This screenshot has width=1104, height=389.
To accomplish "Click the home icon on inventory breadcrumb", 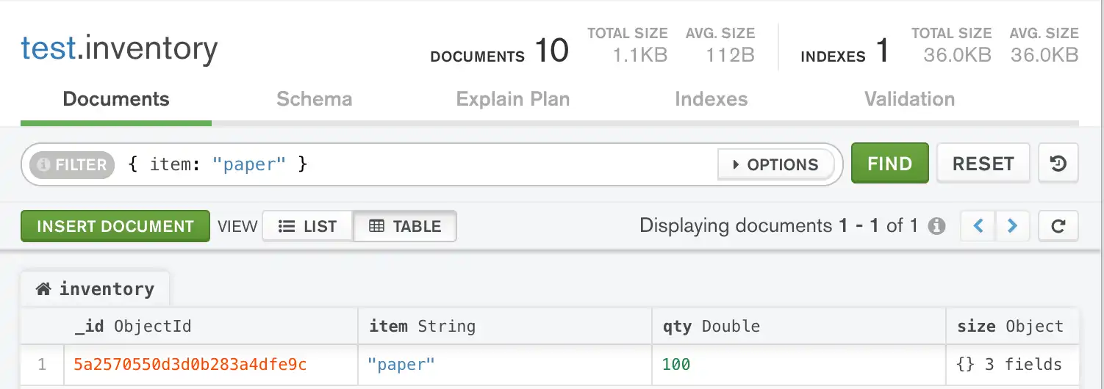I will pyautogui.click(x=43, y=289).
